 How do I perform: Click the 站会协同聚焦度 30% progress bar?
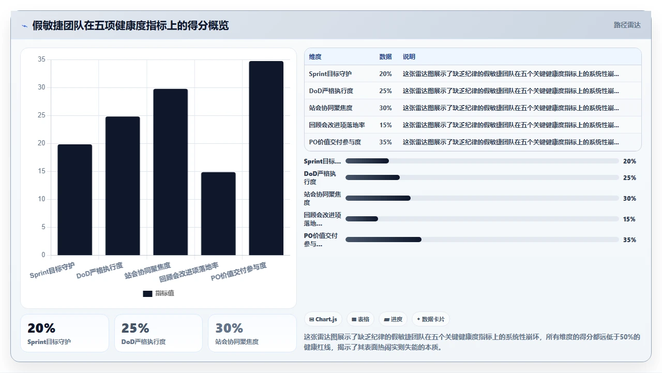click(x=482, y=198)
